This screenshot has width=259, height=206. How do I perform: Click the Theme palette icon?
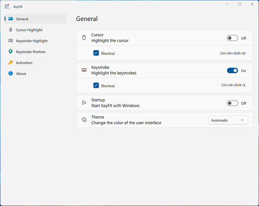(84, 120)
